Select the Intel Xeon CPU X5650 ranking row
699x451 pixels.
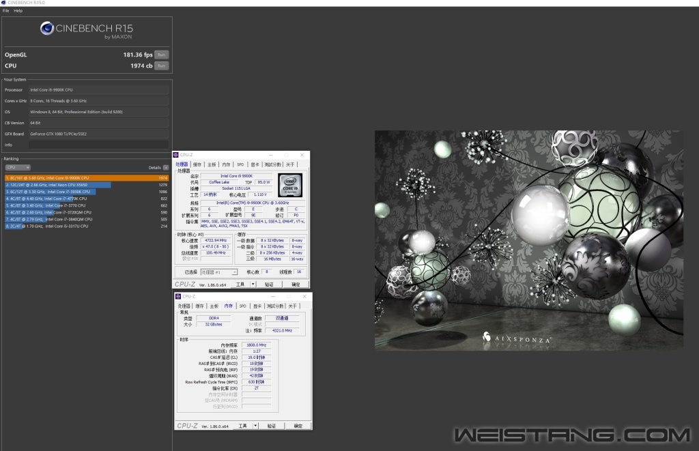point(87,185)
